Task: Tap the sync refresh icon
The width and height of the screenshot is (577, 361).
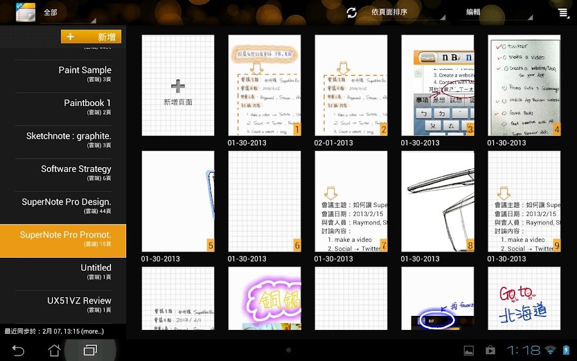Action: click(x=352, y=12)
